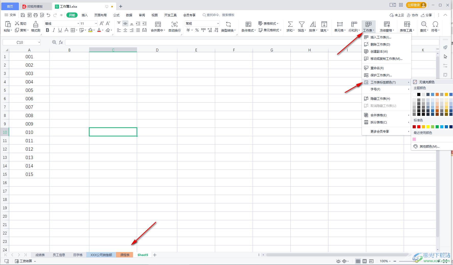Click the Paste (粘贴) clipboard icon
Viewport: 453px width, 265px height.
pyautogui.click(x=8, y=24)
